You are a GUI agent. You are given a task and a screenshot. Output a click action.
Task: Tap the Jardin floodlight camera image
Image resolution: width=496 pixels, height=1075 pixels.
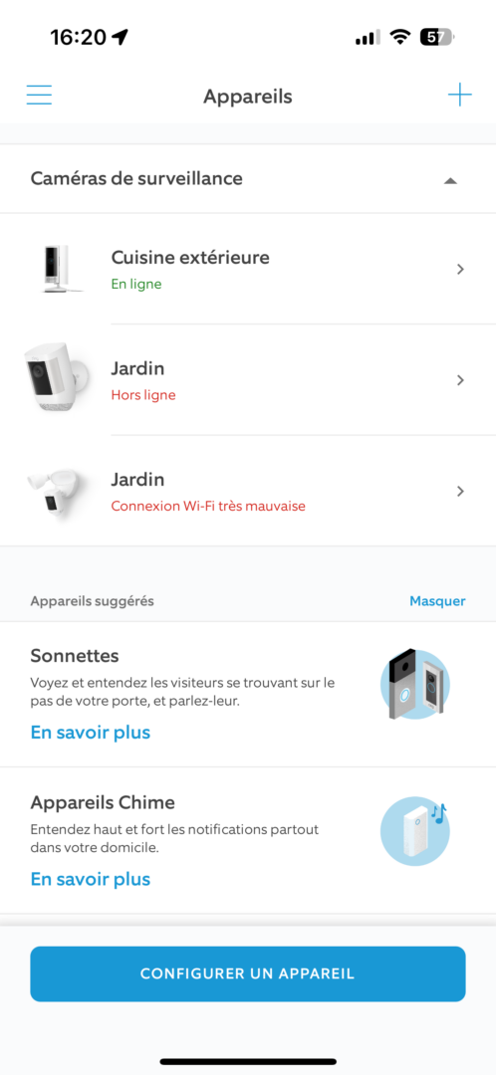pyautogui.click(x=56, y=491)
